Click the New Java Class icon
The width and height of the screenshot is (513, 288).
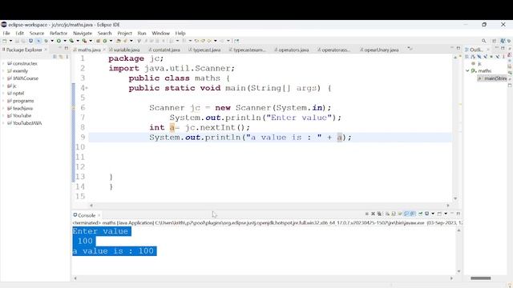pos(105,41)
